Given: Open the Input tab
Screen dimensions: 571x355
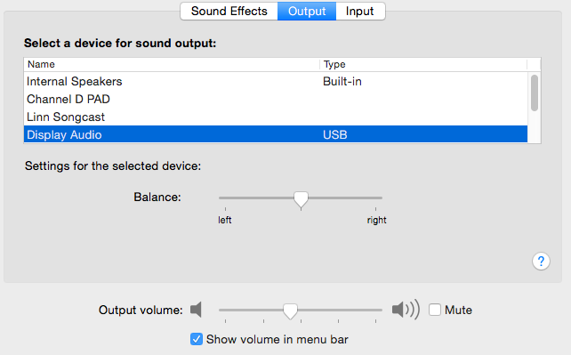Looking at the screenshot, I should click(x=360, y=12).
